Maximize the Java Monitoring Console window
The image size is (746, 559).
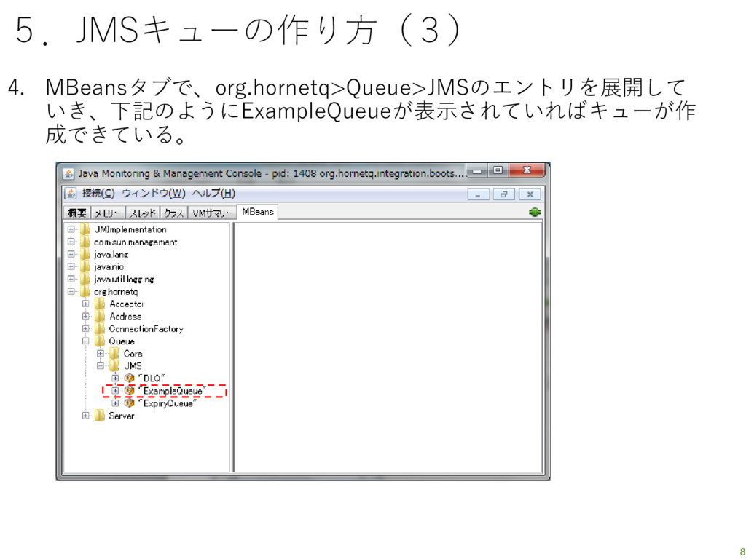[x=498, y=170]
